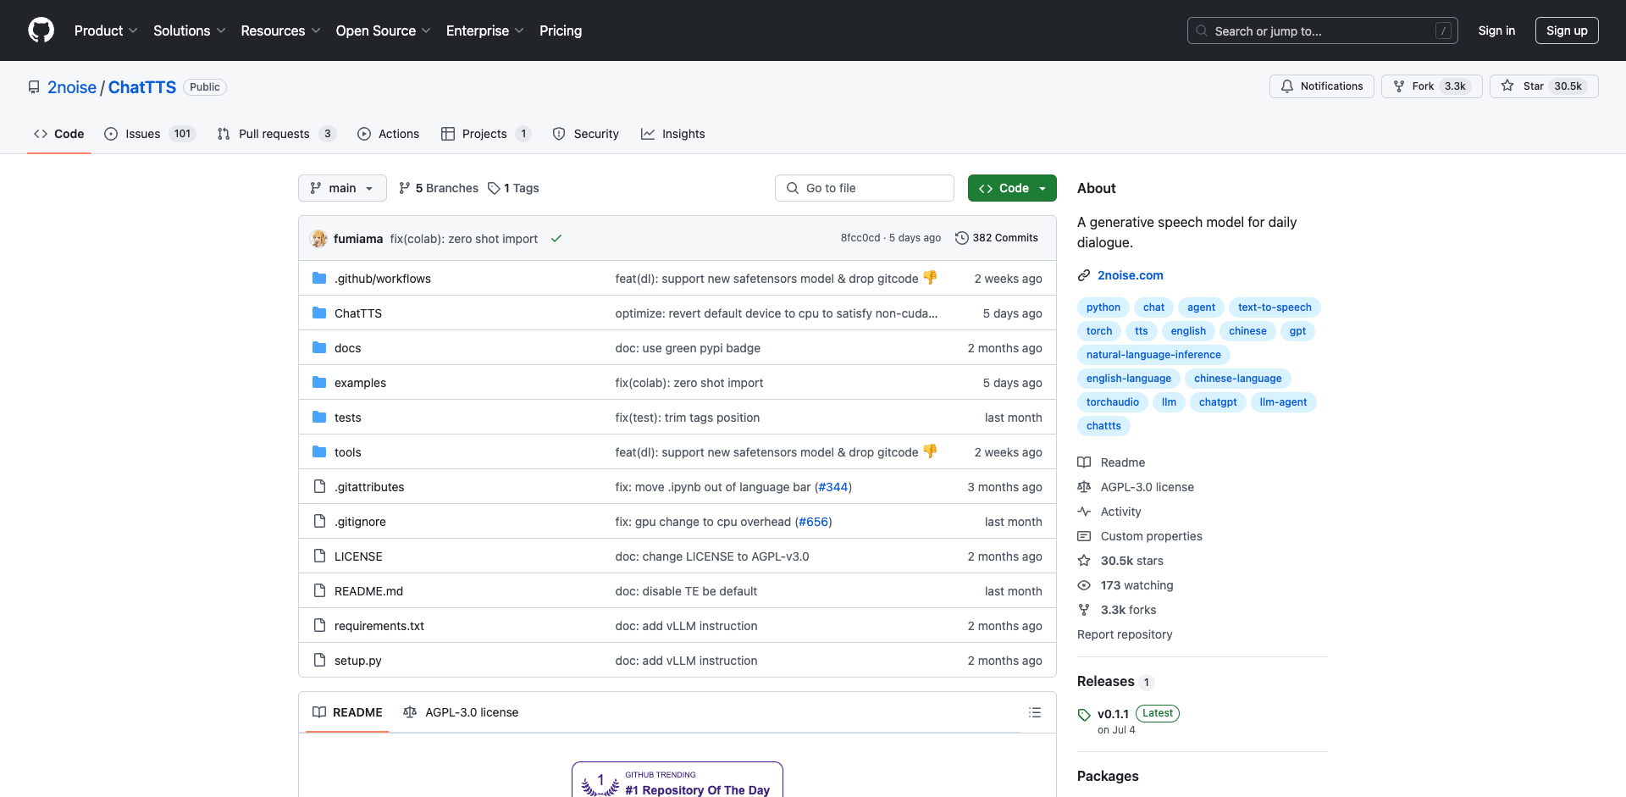Click the Readme book icon in About
The width and height of the screenshot is (1626, 797).
1084,462
